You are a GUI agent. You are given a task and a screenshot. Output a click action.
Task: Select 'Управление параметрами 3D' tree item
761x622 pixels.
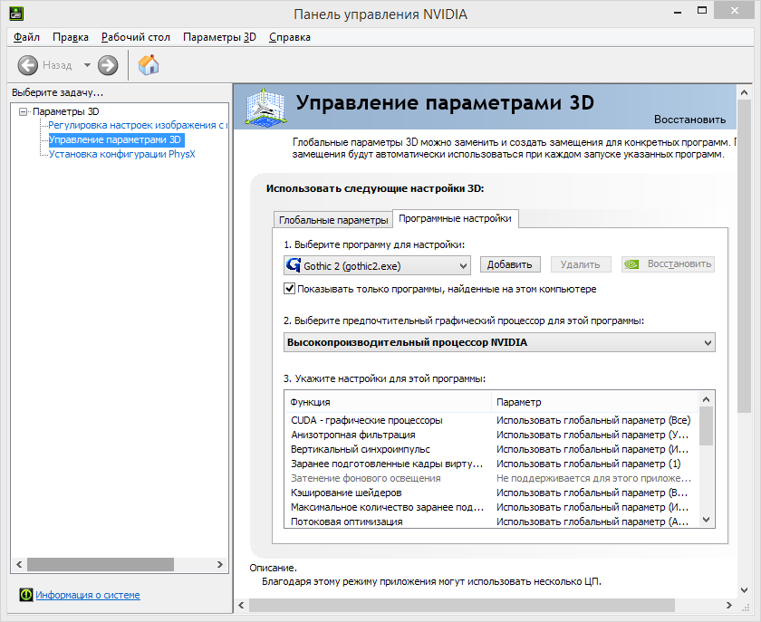(x=117, y=139)
